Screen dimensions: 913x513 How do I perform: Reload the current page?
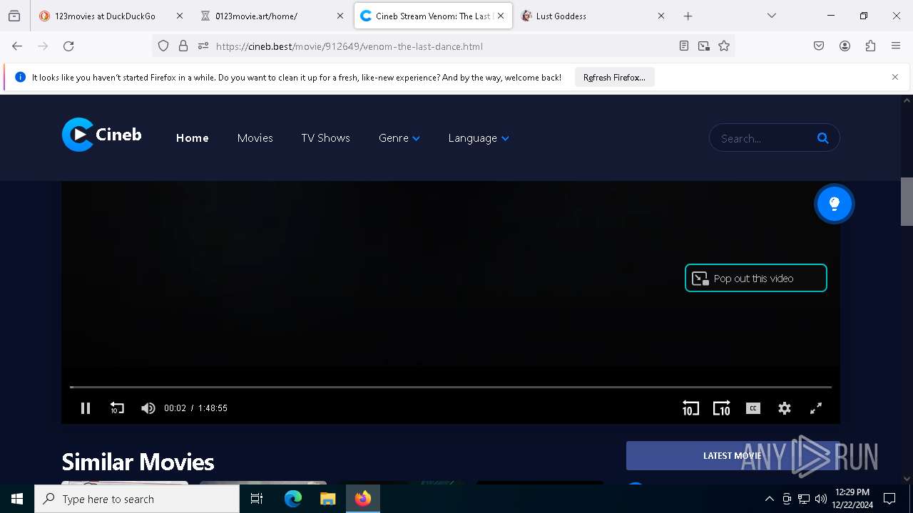coord(68,46)
